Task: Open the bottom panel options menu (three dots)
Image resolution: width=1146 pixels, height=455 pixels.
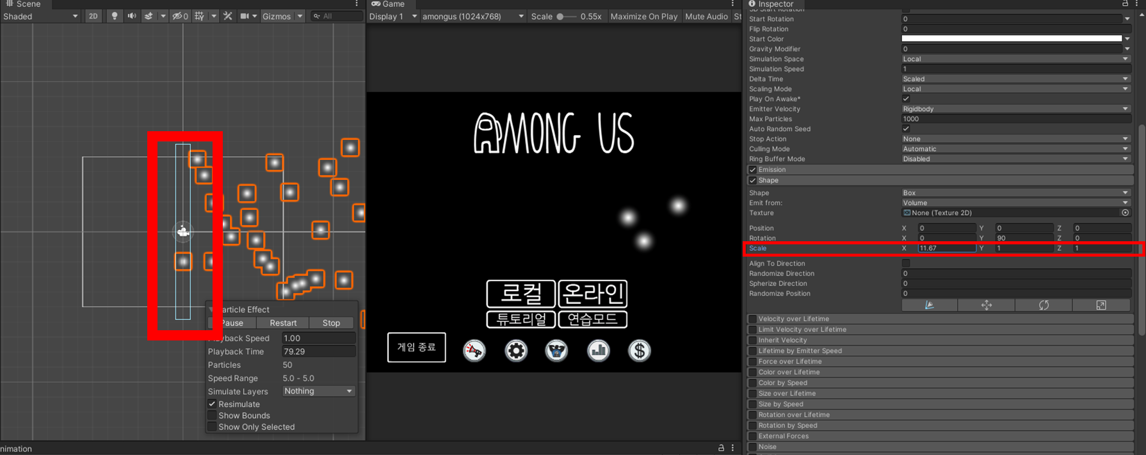Action: pos(733,448)
